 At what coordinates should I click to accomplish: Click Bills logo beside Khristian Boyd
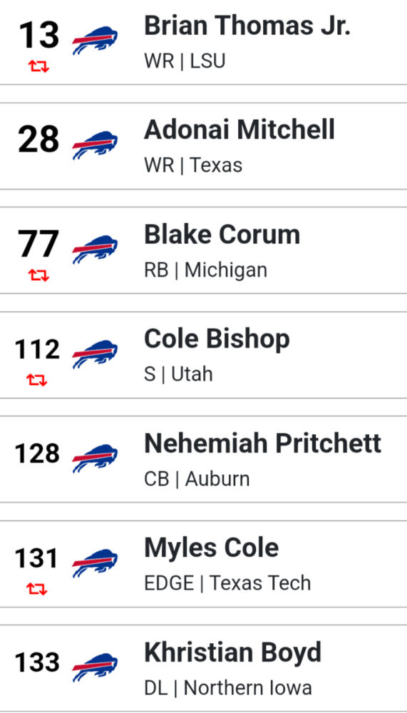click(x=95, y=669)
